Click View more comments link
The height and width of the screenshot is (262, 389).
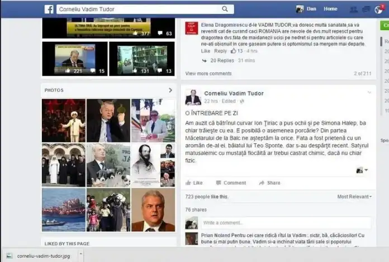208,74
